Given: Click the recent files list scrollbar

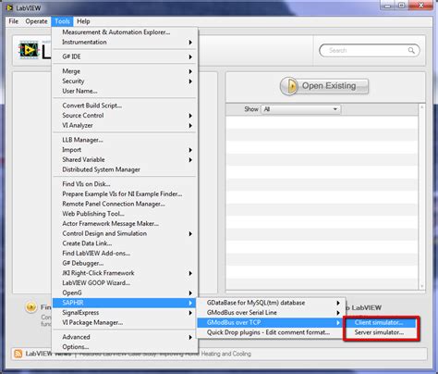Looking at the screenshot, I should click(x=421, y=196).
